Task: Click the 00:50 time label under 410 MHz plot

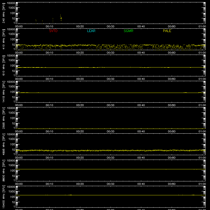Action: coord(172,53)
